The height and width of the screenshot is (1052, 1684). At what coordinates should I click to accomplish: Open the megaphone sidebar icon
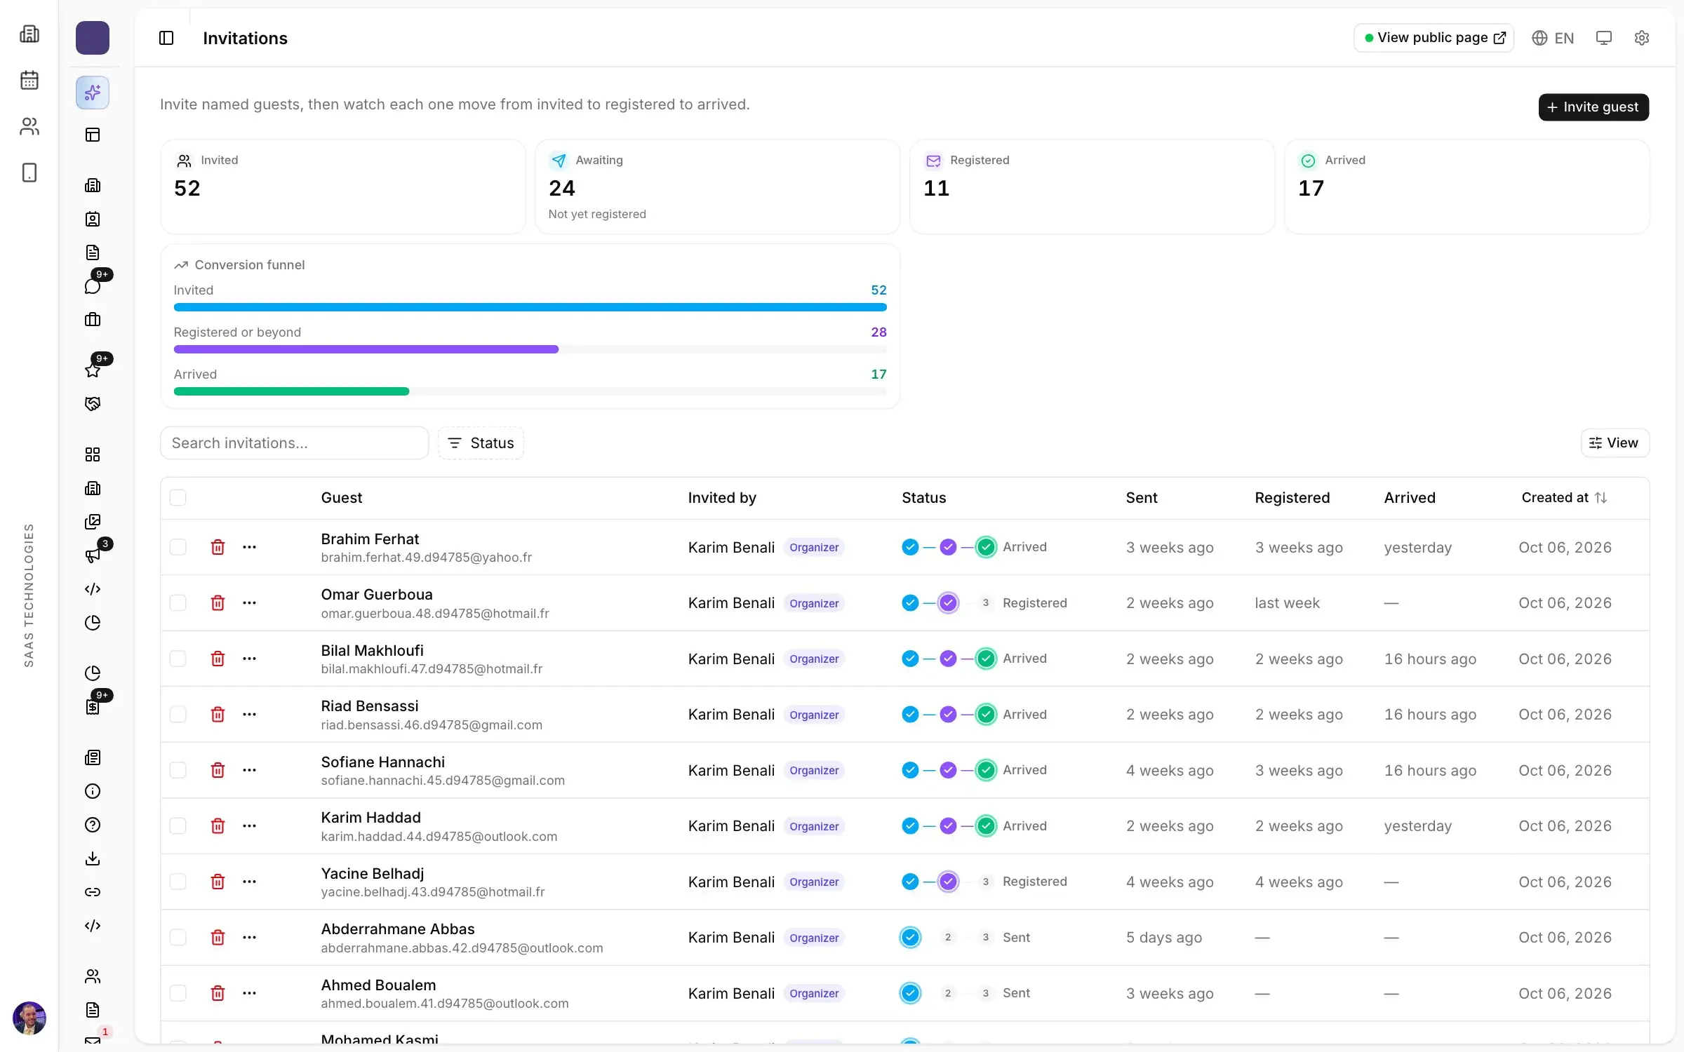pyautogui.click(x=93, y=555)
